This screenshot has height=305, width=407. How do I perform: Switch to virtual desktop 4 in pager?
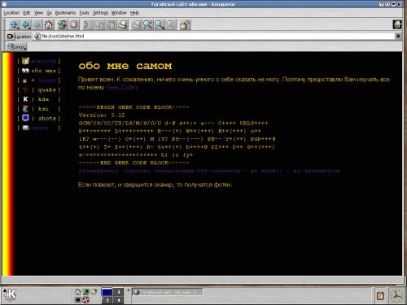click(119, 300)
